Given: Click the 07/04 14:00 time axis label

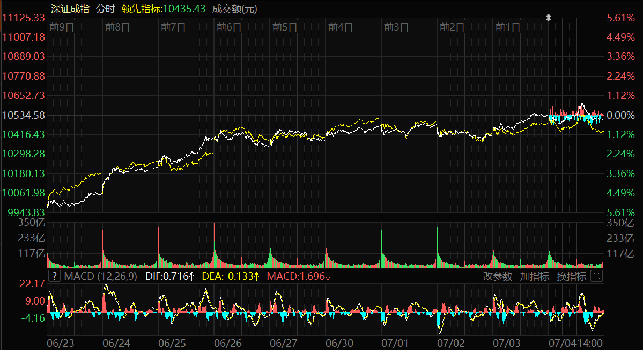Looking at the screenshot, I should pos(577,342).
